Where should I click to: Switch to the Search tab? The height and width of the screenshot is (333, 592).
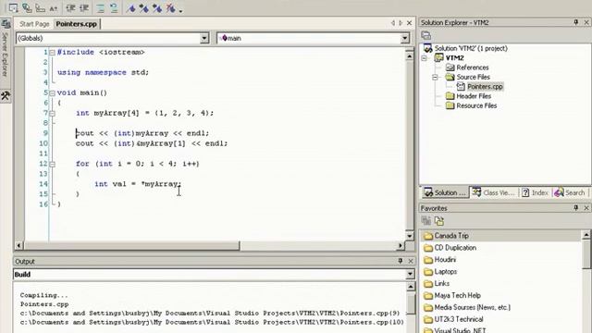point(570,193)
